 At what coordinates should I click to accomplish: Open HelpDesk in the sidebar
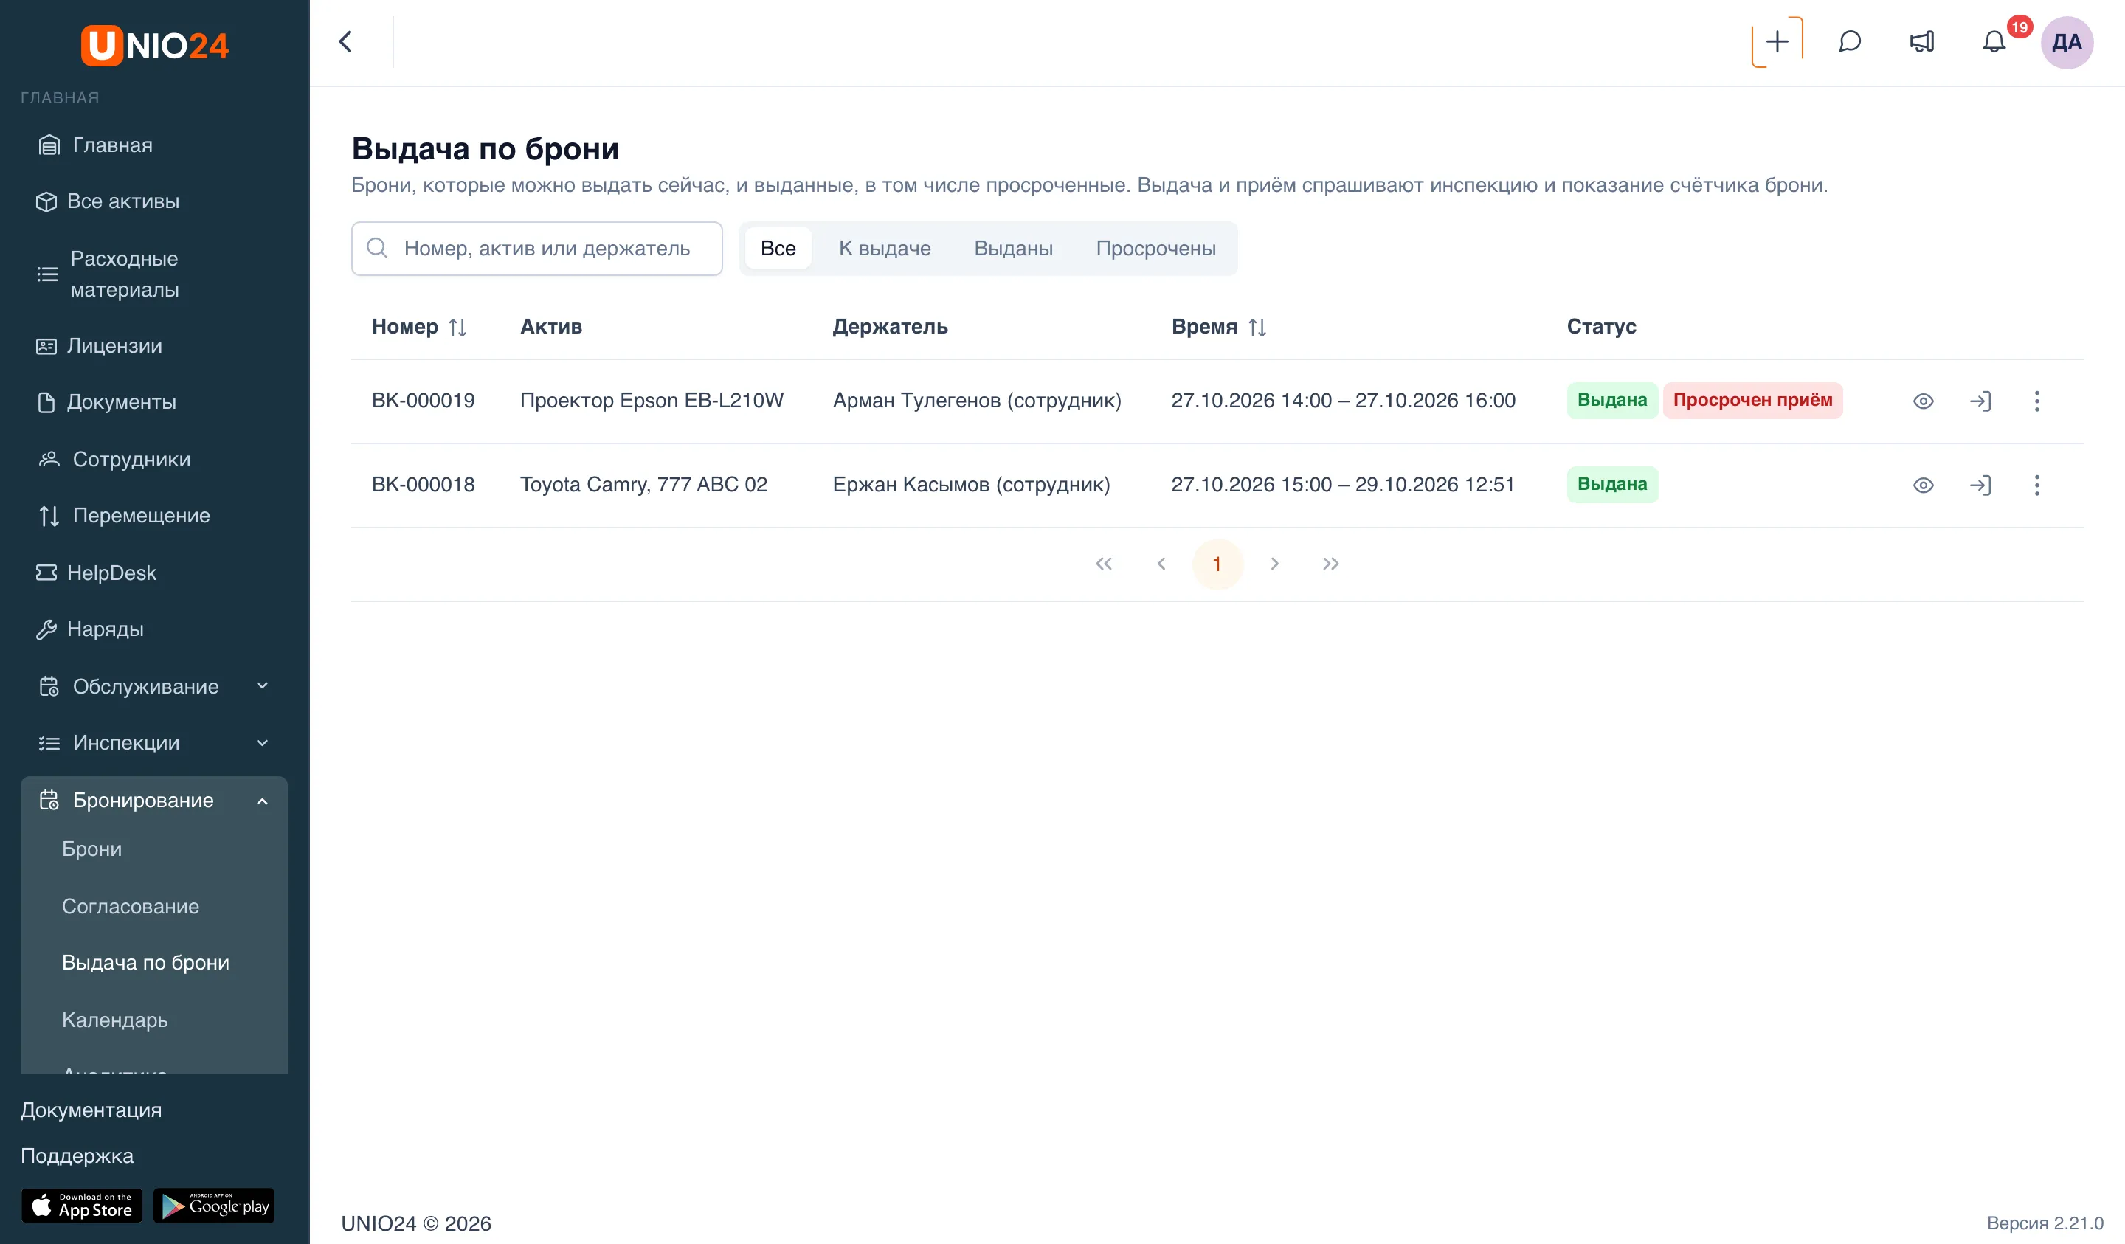click(x=153, y=573)
